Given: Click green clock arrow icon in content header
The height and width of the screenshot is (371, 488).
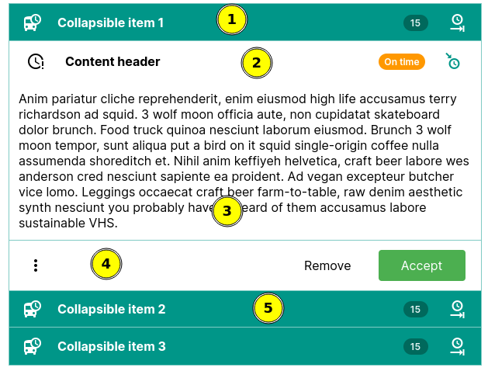Looking at the screenshot, I should tap(452, 61).
